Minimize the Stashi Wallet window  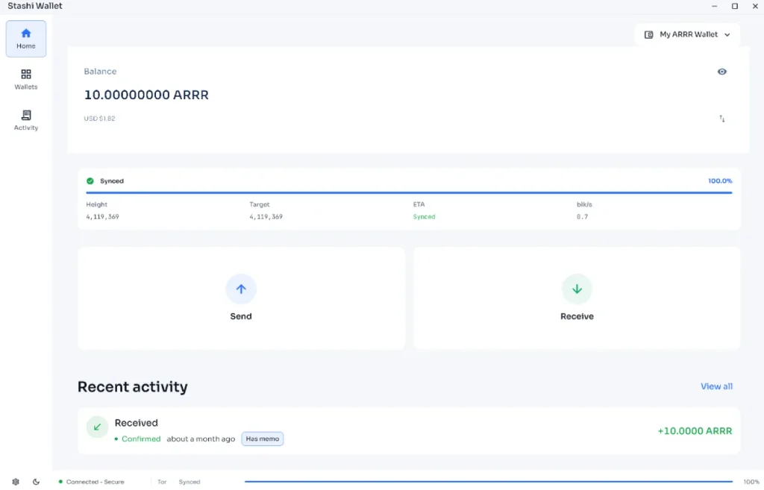pyautogui.click(x=714, y=6)
